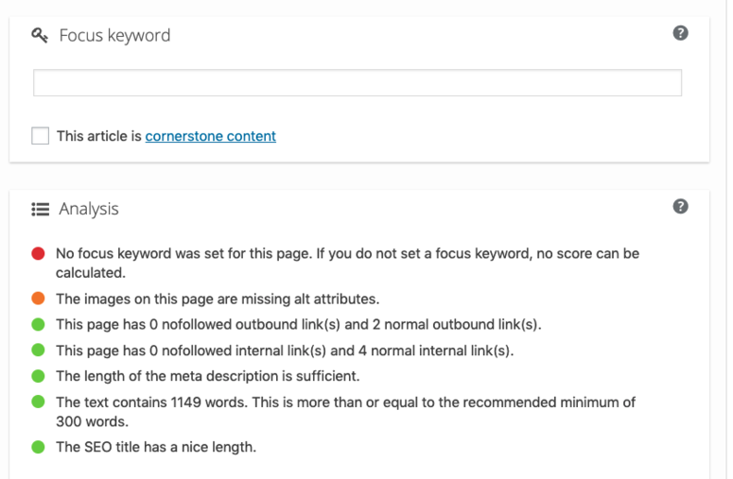Click the missing alt attributes message text
This screenshot has width=733, height=479.
[218, 299]
